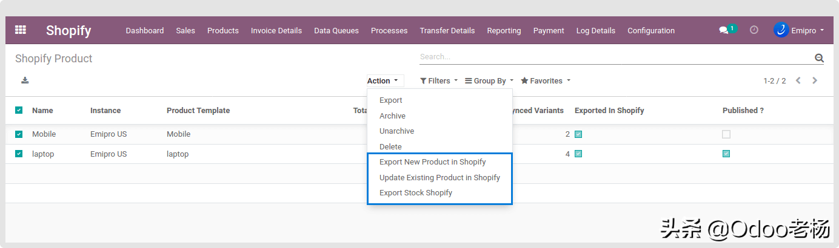The height and width of the screenshot is (248, 839).
Task: Sort by the Instance column header
Action: point(105,111)
